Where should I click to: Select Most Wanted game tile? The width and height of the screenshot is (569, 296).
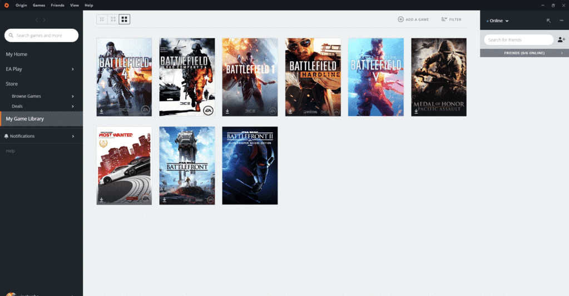[124, 165]
